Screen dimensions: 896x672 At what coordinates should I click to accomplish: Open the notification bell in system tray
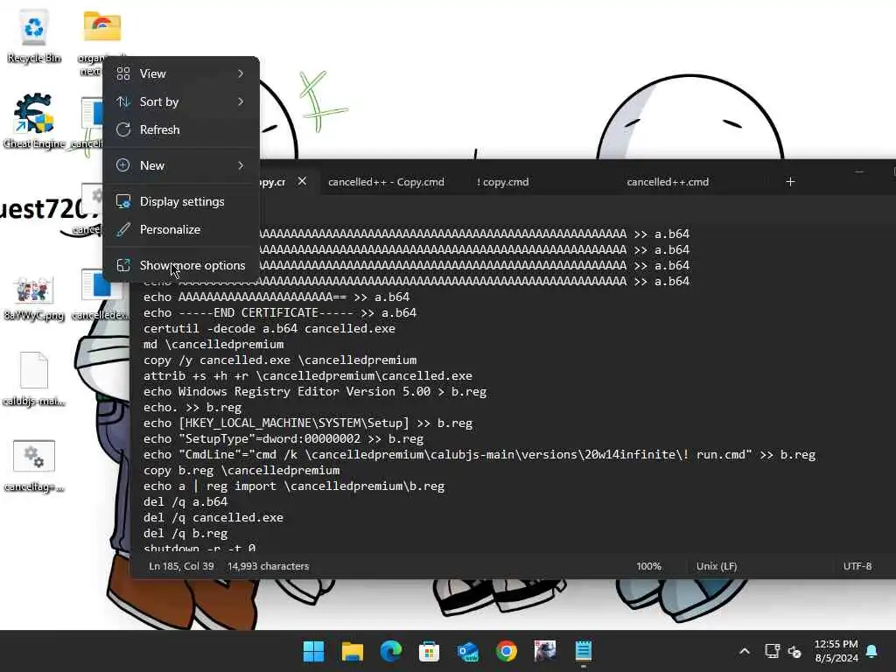(872, 651)
